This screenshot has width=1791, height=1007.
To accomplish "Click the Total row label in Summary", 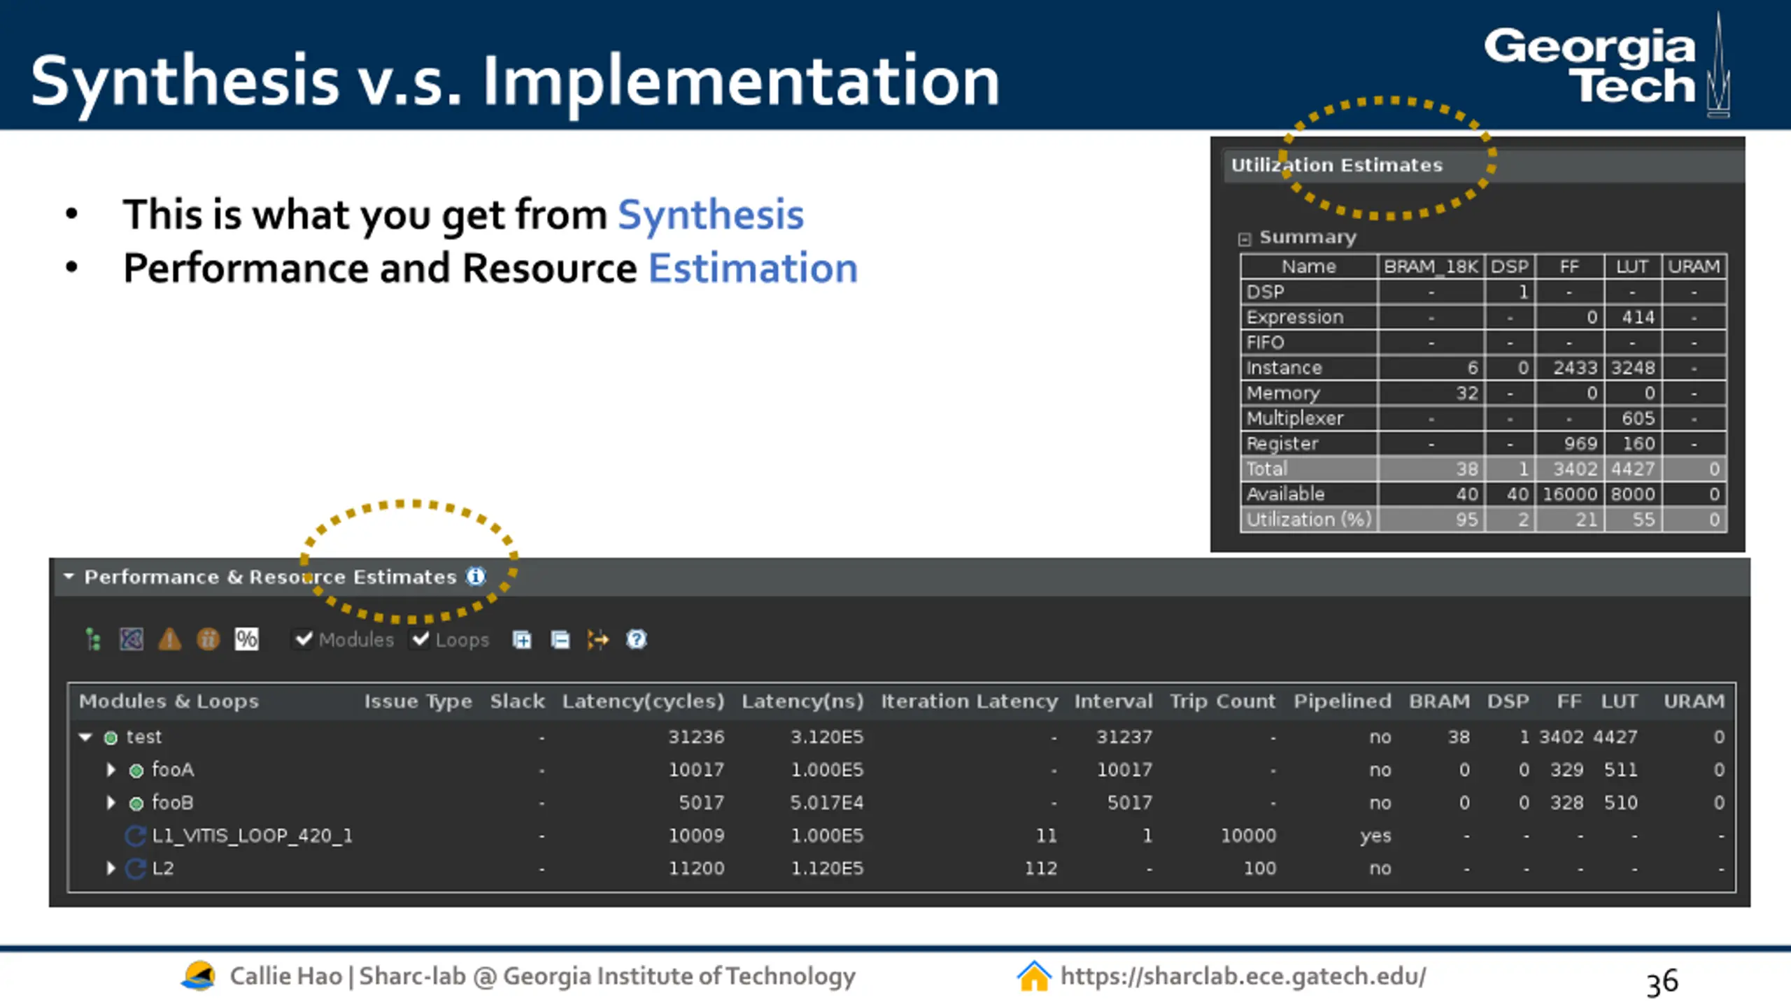I will pyautogui.click(x=1267, y=469).
